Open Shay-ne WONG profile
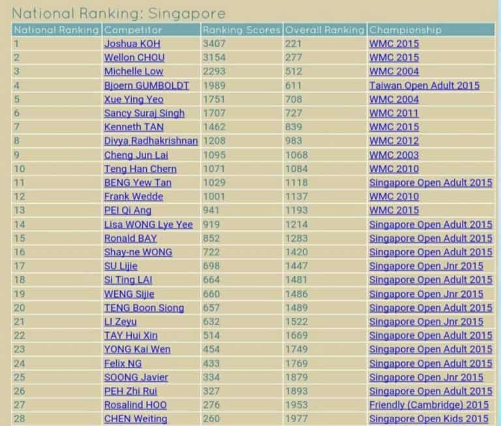The image size is (501, 426). click(x=138, y=252)
